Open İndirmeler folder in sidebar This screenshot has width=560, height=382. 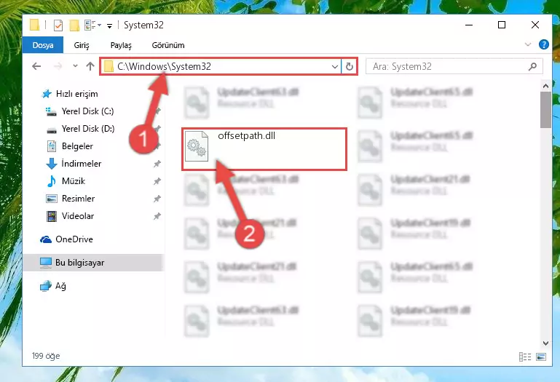81,164
